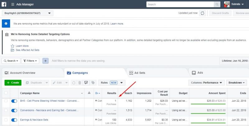Toggle off the Earrings & Necklace Sets campaign

(14, 120)
